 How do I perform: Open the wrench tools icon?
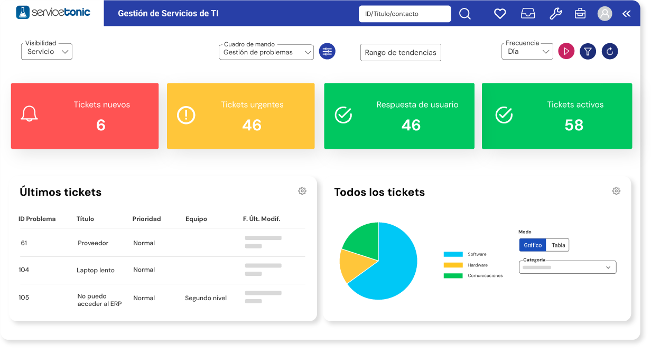click(555, 14)
